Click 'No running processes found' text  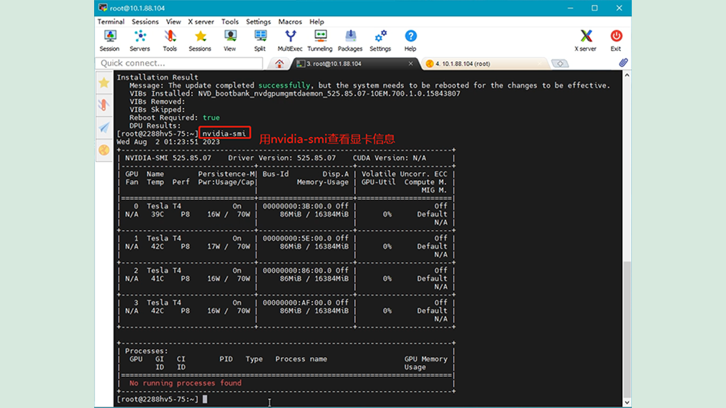click(x=185, y=383)
